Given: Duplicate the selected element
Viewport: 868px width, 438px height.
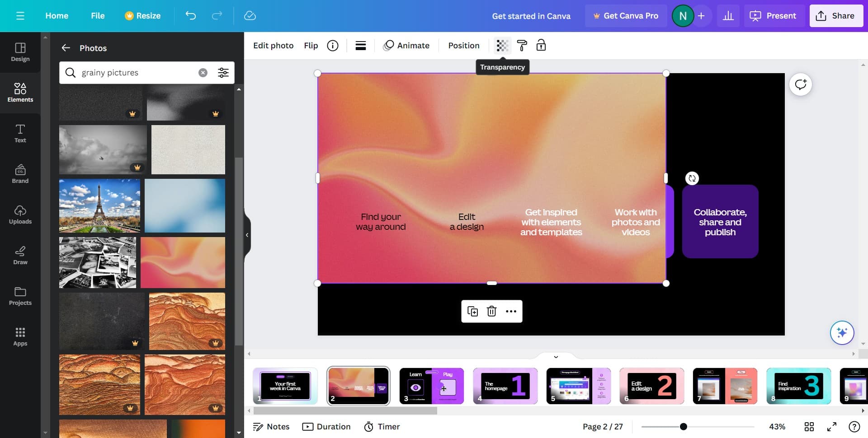Looking at the screenshot, I should pos(472,311).
